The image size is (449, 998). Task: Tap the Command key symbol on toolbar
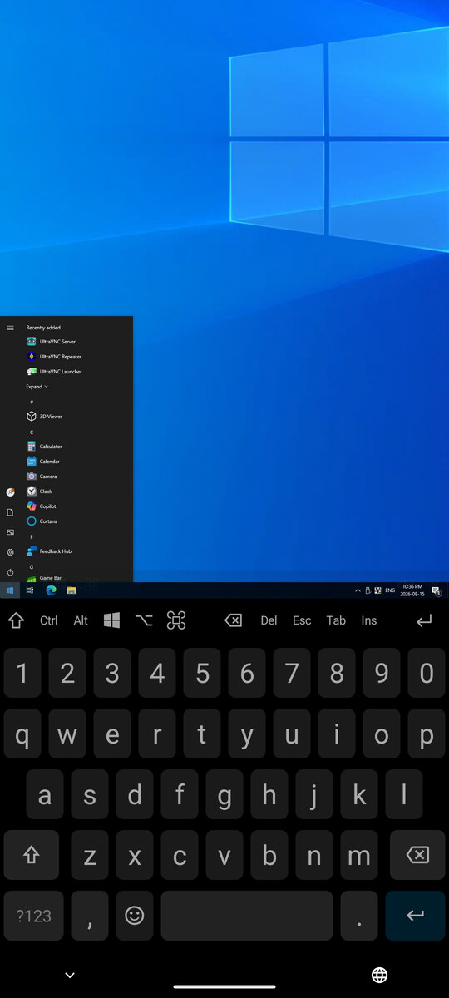pos(176,620)
